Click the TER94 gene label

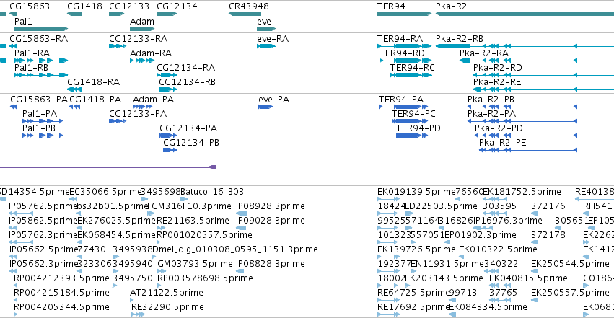coord(391,6)
